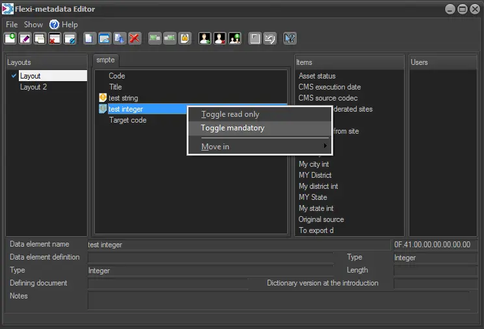The height and width of the screenshot is (329, 484).
Task: Click into the Notes text field
Action: [278, 300]
